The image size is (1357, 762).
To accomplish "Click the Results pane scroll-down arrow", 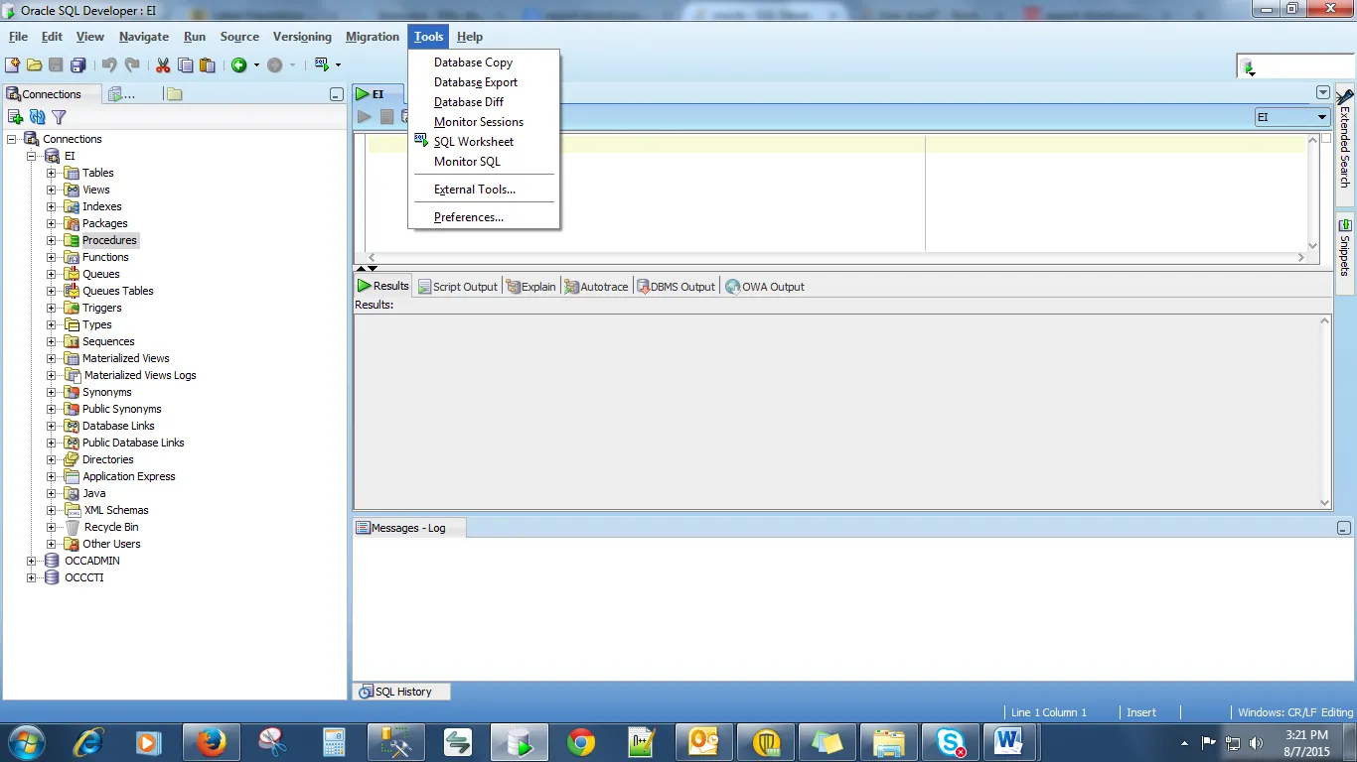I will click(x=1324, y=503).
